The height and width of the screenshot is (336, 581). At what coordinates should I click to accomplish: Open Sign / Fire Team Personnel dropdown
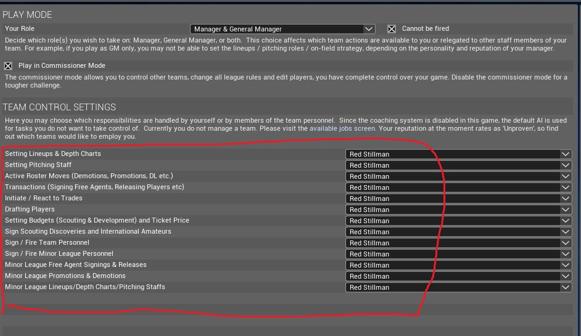(x=458, y=243)
